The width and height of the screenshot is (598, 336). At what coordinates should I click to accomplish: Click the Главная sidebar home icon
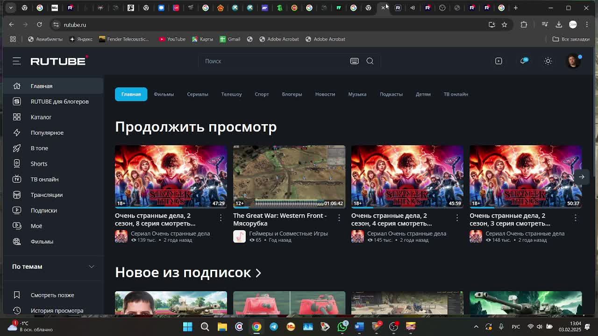(x=17, y=86)
